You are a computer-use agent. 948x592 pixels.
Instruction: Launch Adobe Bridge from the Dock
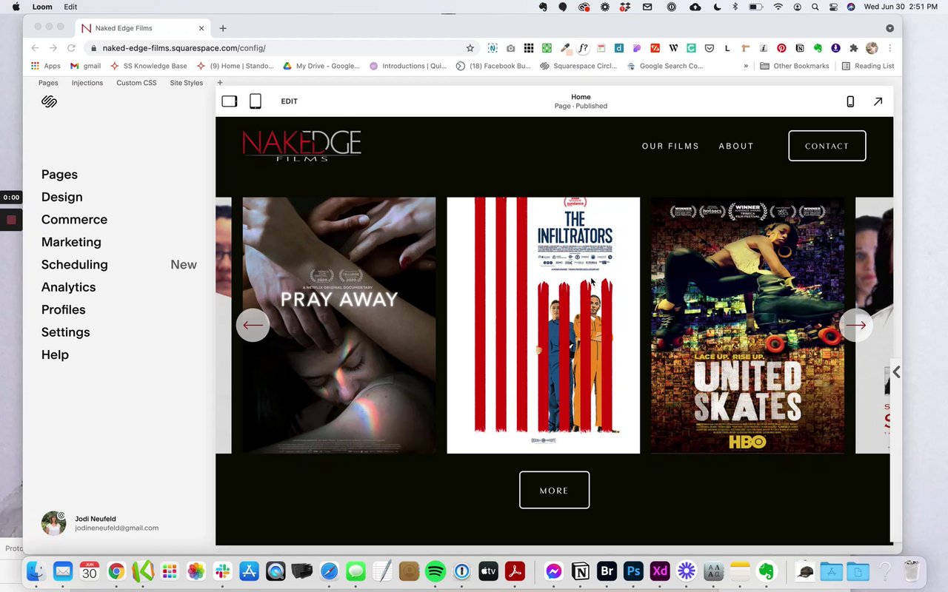coord(607,571)
